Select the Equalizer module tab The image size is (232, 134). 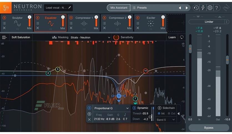click(x=50, y=23)
